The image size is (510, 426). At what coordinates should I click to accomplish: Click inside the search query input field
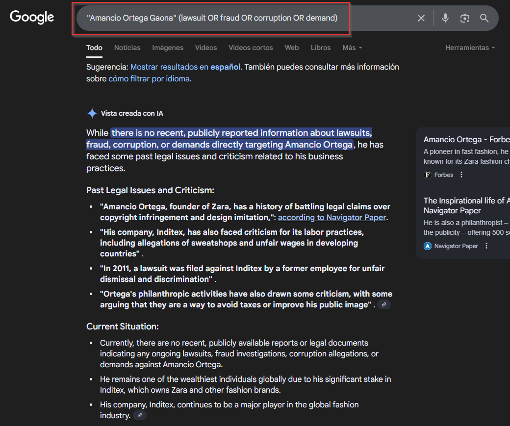point(245,18)
